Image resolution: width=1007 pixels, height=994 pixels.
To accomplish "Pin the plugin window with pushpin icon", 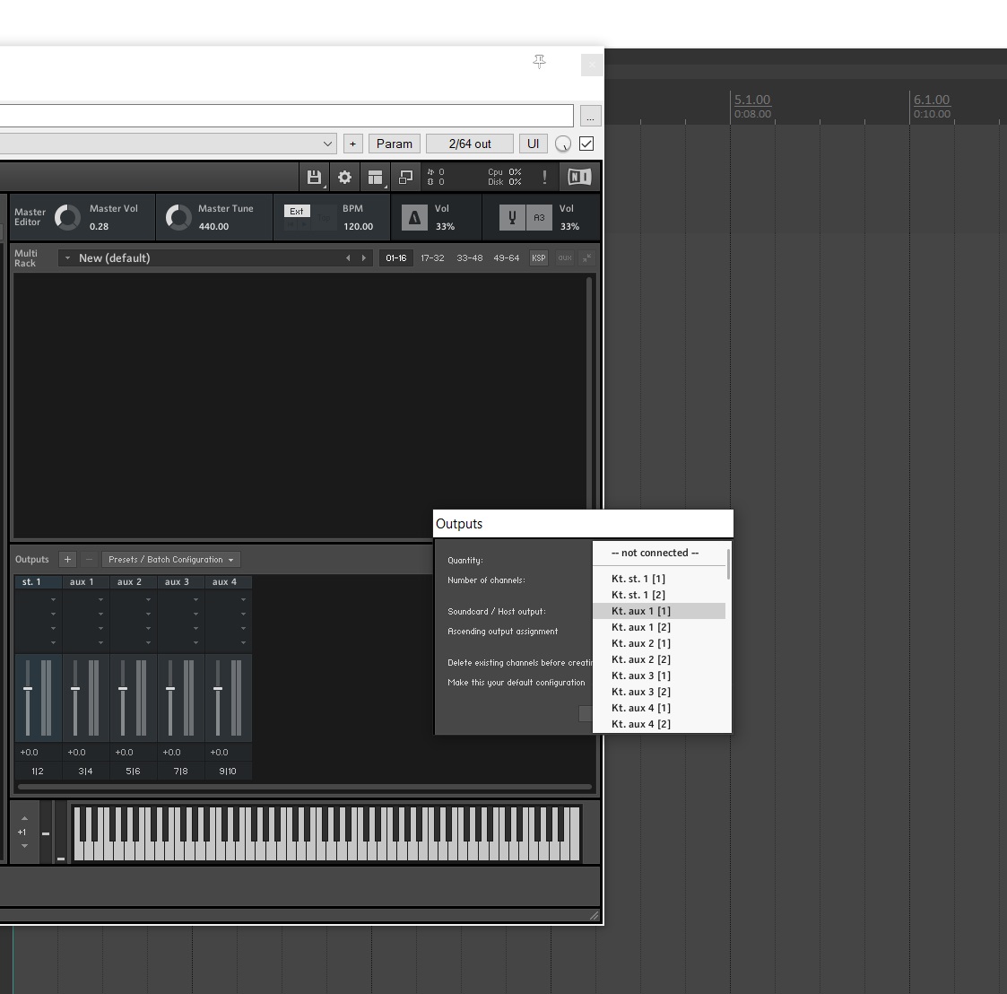I will point(540,62).
